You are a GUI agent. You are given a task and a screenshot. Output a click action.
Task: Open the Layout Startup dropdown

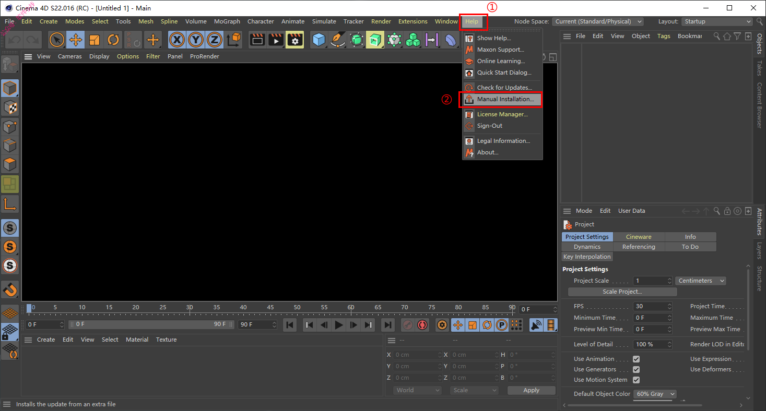pyautogui.click(x=716, y=21)
